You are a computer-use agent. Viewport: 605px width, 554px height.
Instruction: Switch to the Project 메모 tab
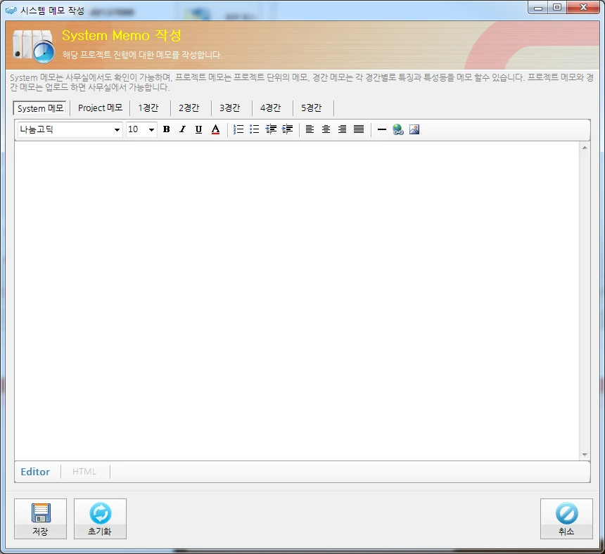[100, 108]
